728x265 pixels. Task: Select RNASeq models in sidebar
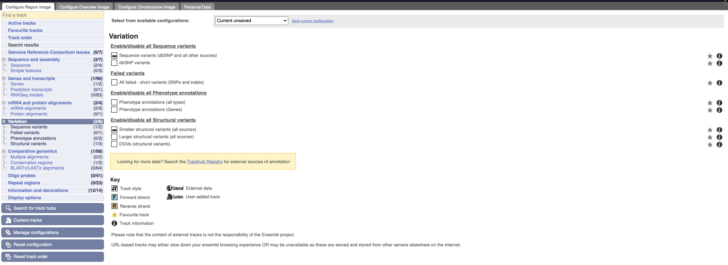tap(27, 95)
